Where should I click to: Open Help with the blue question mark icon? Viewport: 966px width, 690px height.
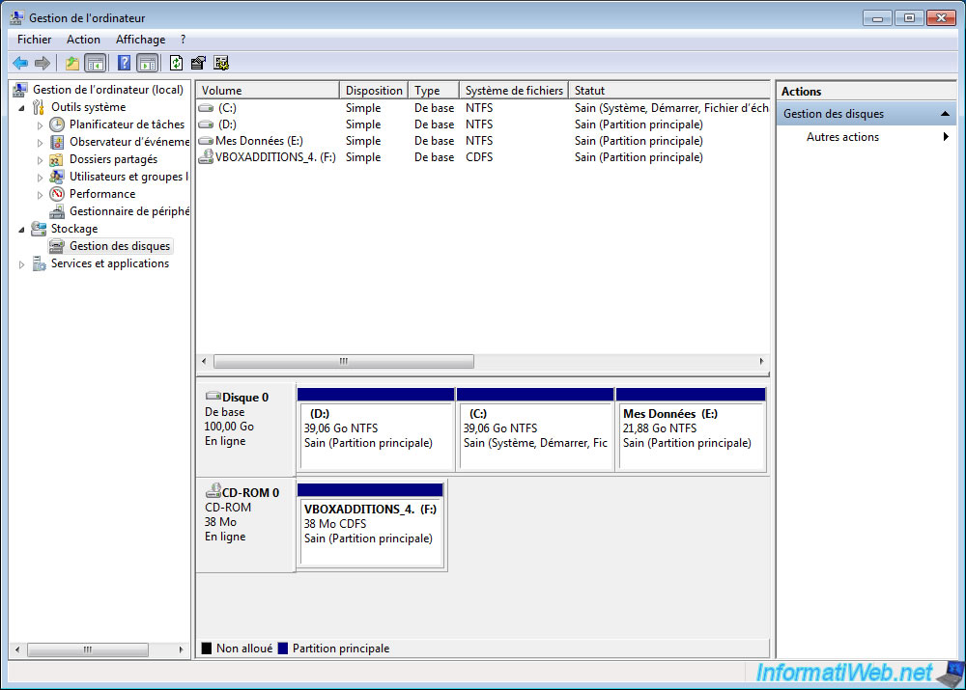click(124, 63)
